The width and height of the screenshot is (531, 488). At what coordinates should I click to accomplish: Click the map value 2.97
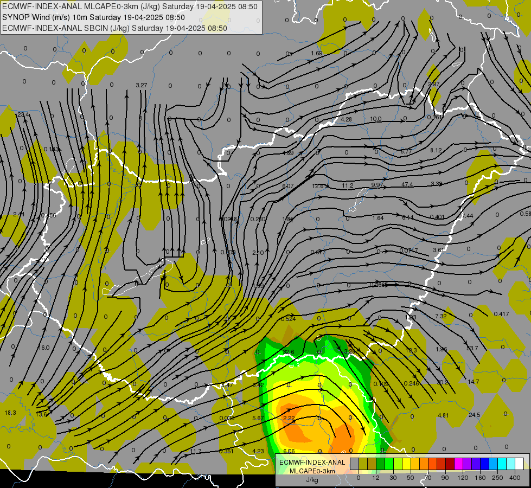click(434, 85)
